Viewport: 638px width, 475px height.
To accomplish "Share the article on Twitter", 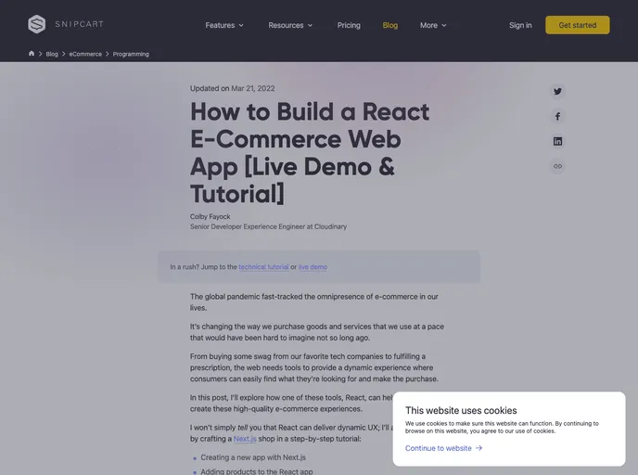I will pyautogui.click(x=557, y=91).
